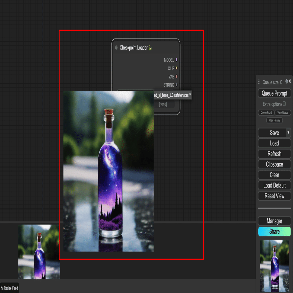
Task: Click the Queue Prompt button
Action: [274, 93]
